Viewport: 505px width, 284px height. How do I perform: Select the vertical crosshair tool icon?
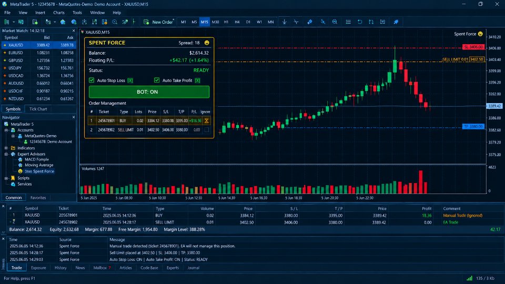tap(285, 22)
